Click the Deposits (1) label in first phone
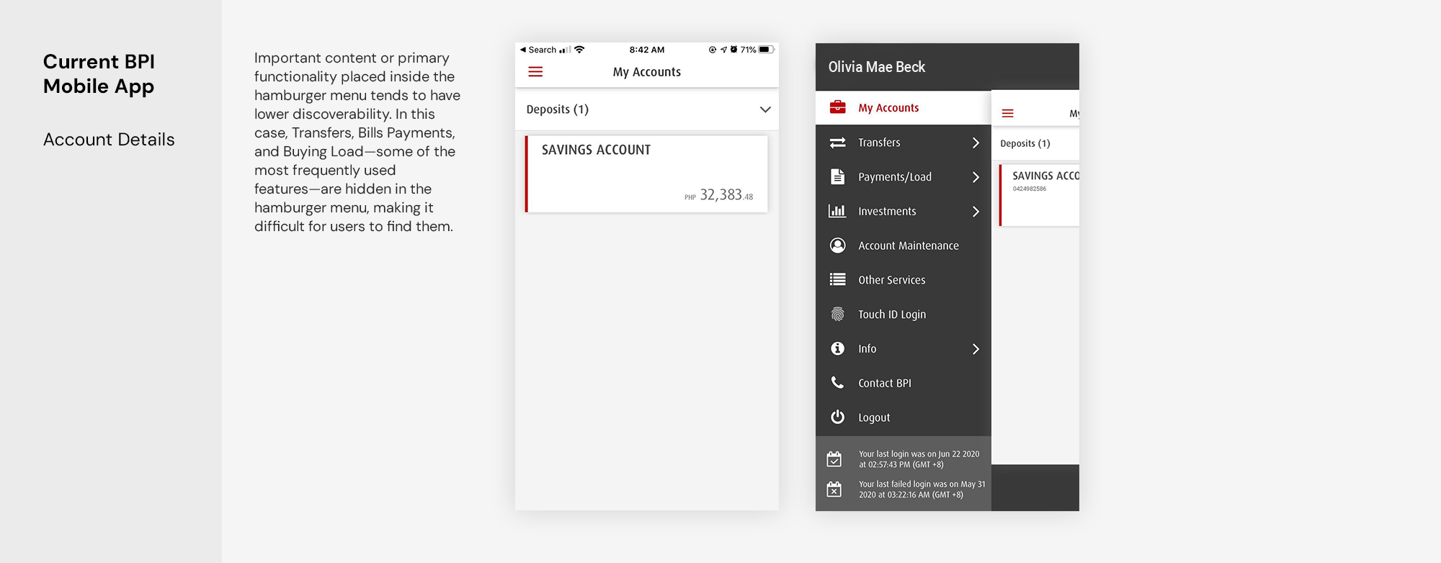 tap(558, 109)
